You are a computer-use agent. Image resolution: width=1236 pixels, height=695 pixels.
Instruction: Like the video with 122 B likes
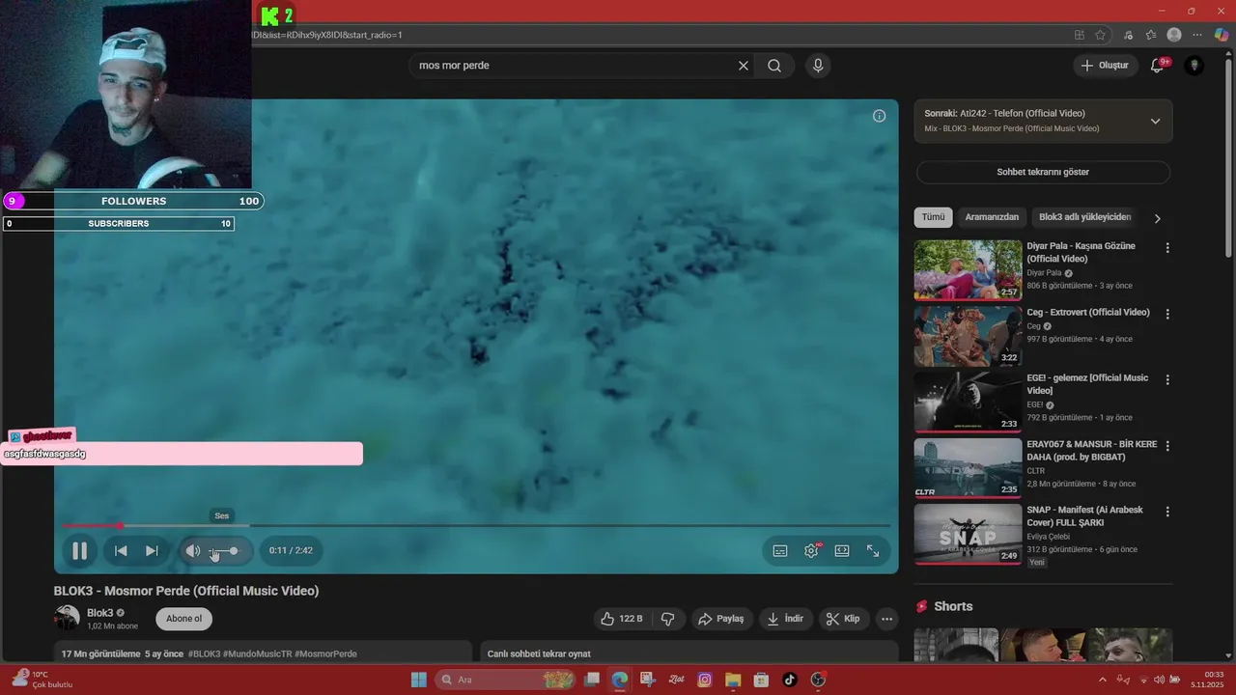pos(621,619)
